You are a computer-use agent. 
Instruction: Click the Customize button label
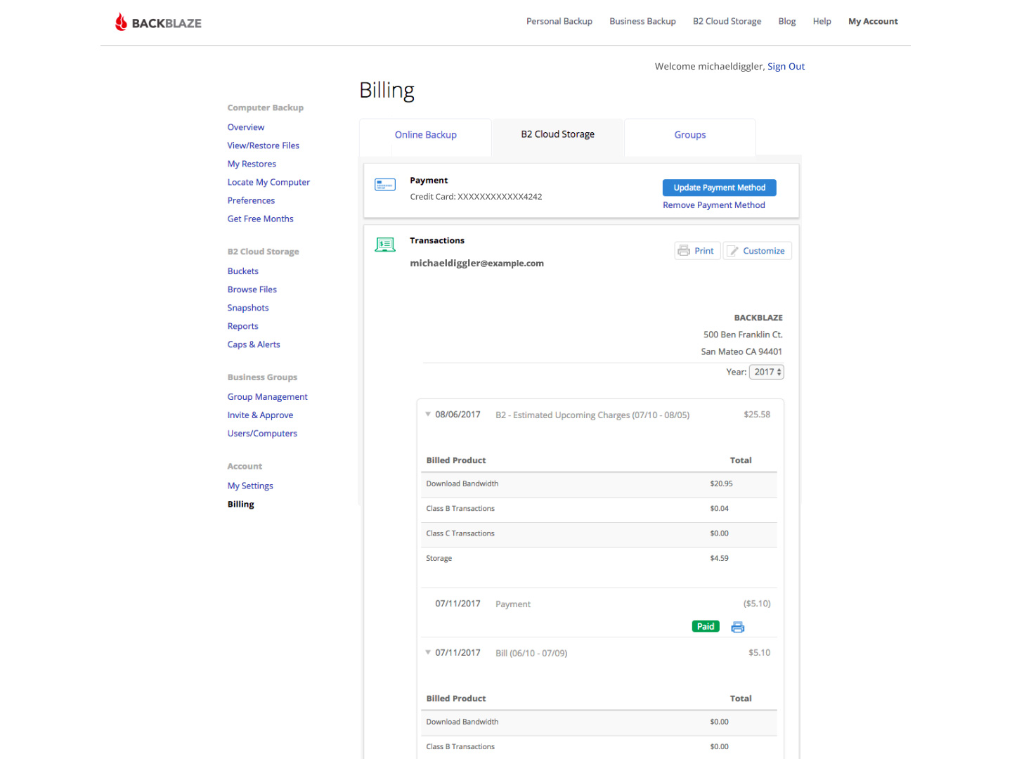point(763,251)
